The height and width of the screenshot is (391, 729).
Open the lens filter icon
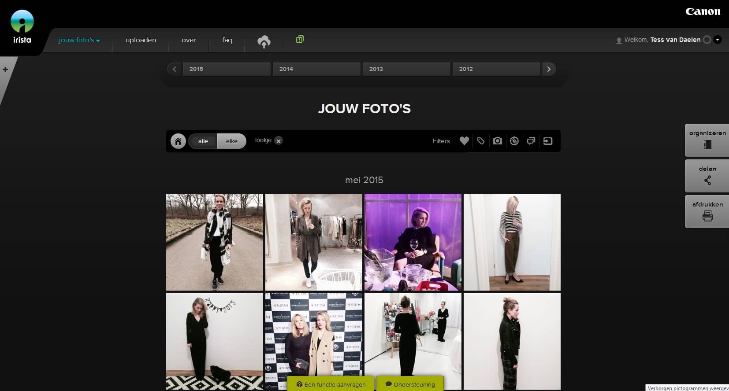point(514,141)
